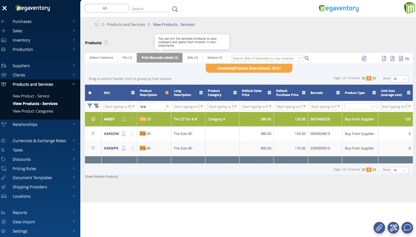Image resolution: width=416 pixels, height=237 pixels.
Task: Tick the A3KWPR row checkbox
Action: click(93, 148)
